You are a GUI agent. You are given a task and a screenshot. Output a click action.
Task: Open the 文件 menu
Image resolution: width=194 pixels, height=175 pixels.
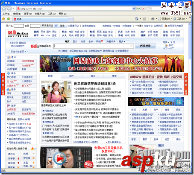pos(6,14)
